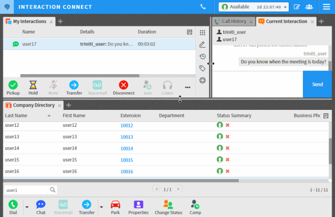Image resolution: width=335 pixels, height=217 pixels.
Task: Transfer the selected user17 interaction
Action: pyautogui.click(x=74, y=87)
